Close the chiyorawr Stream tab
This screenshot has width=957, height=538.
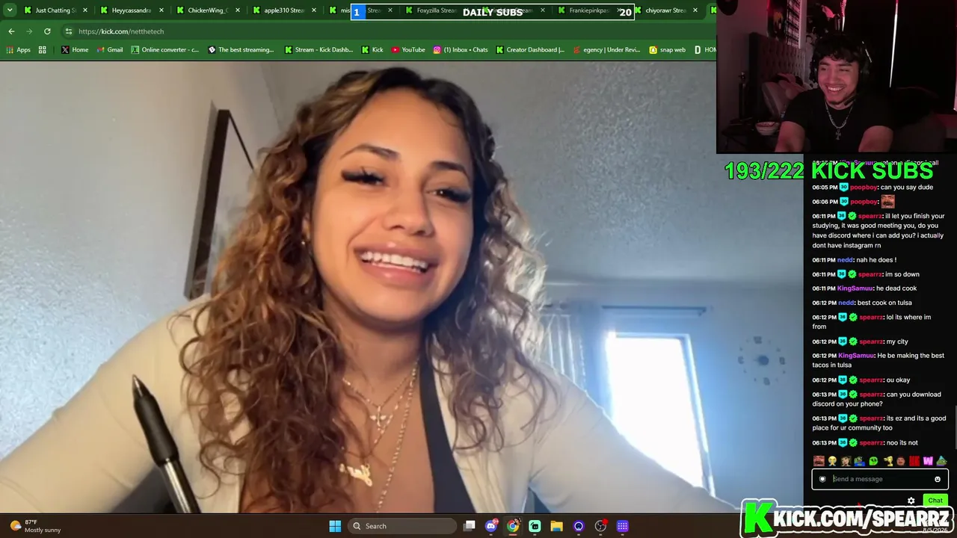click(695, 10)
